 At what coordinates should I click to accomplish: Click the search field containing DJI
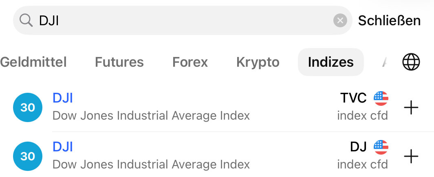click(183, 20)
